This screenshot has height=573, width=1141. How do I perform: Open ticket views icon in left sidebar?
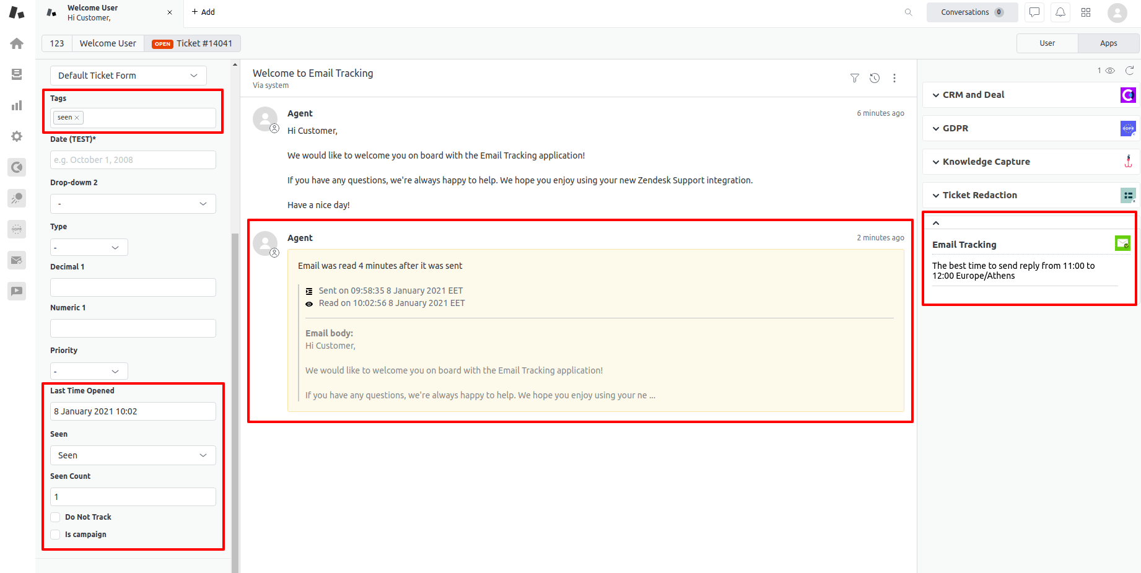tap(17, 74)
